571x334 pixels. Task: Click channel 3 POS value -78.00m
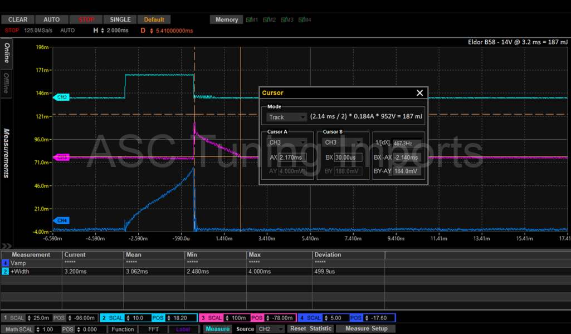[282, 318]
